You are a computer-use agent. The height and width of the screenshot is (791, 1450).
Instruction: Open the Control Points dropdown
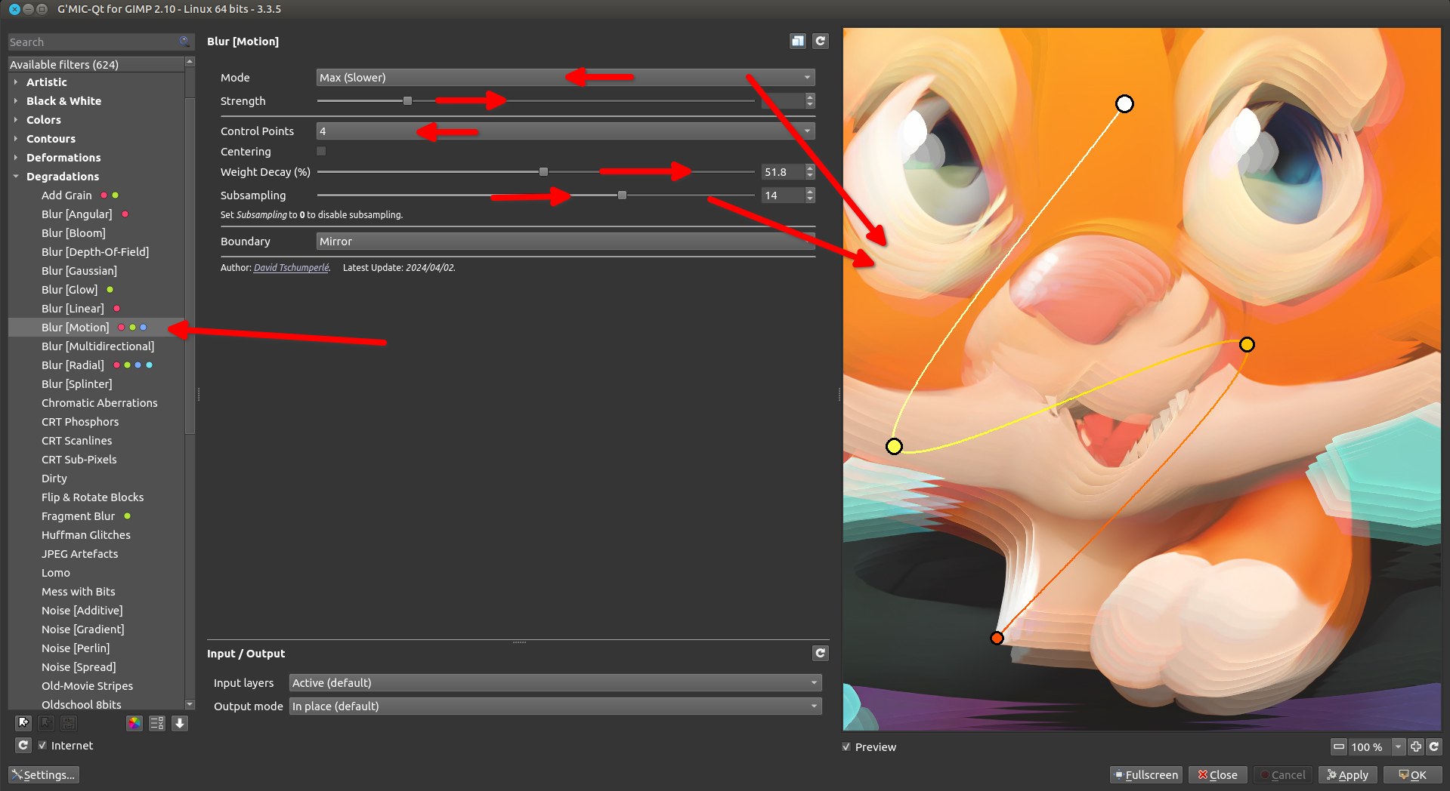pos(565,131)
